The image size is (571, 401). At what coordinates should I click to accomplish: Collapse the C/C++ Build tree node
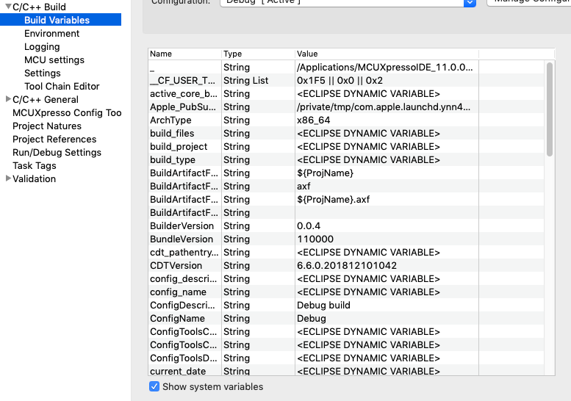7,7
